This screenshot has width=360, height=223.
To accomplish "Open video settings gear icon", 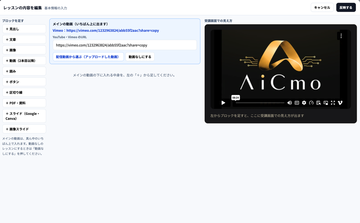I will tap(304, 103).
